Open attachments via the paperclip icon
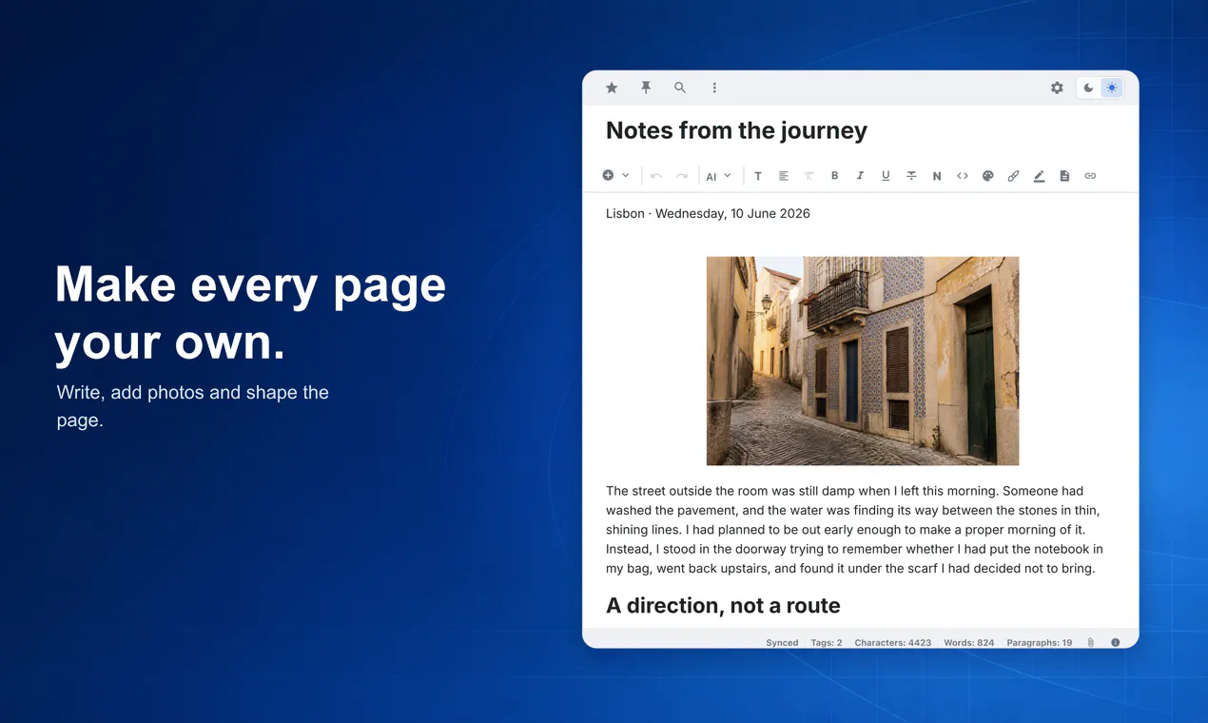 point(1091,643)
